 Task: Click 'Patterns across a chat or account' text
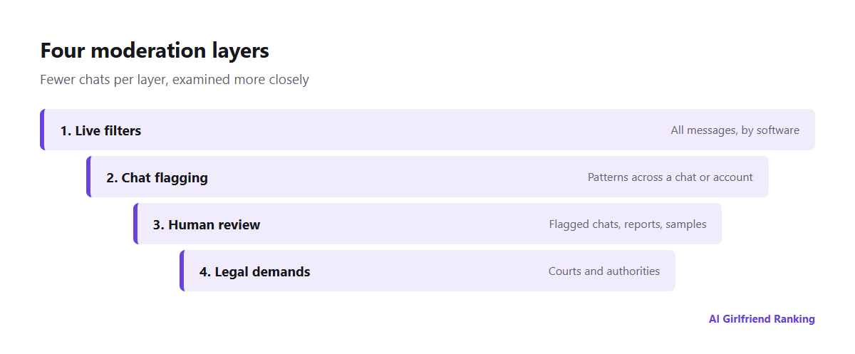coord(670,177)
